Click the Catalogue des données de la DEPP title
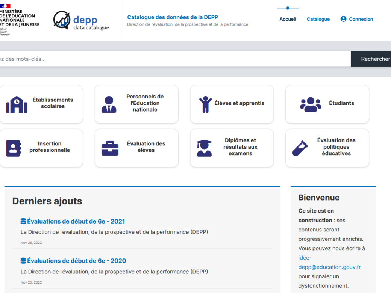 pyautogui.click(x=173, y=17)
